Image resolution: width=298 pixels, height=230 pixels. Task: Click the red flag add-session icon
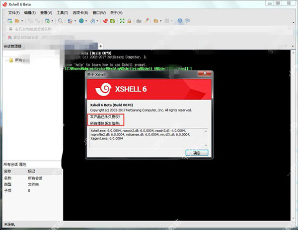click(10, 37)
